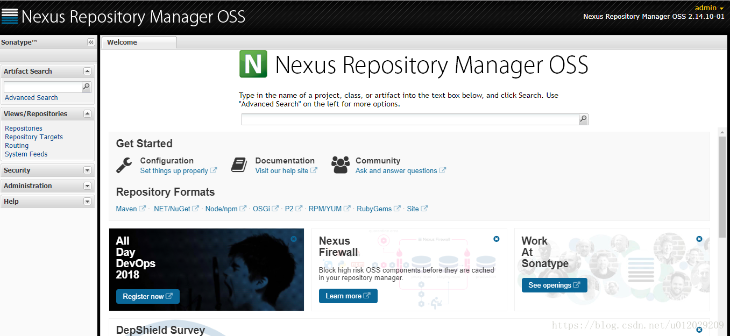Click the Community people icon
This screenshot has height=336, width=730.
[340, 165]
